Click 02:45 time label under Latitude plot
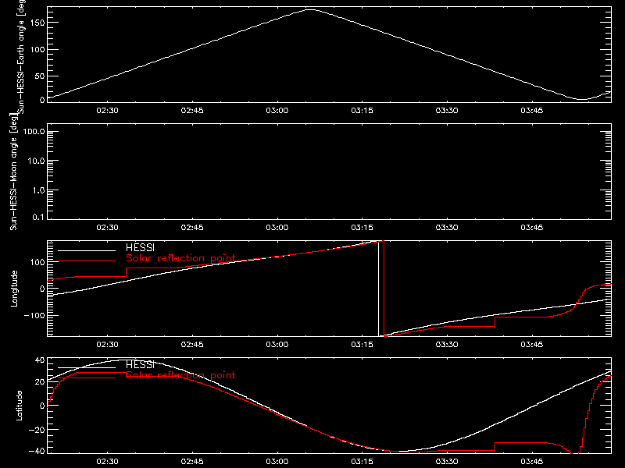 click(192, 462)
